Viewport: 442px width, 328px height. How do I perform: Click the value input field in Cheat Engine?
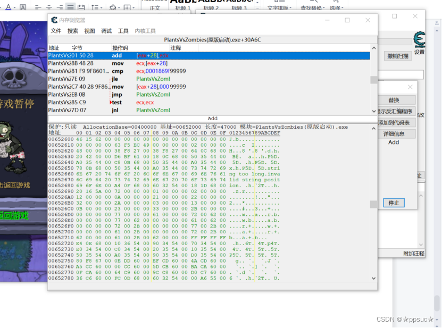[x=401, y=74]
